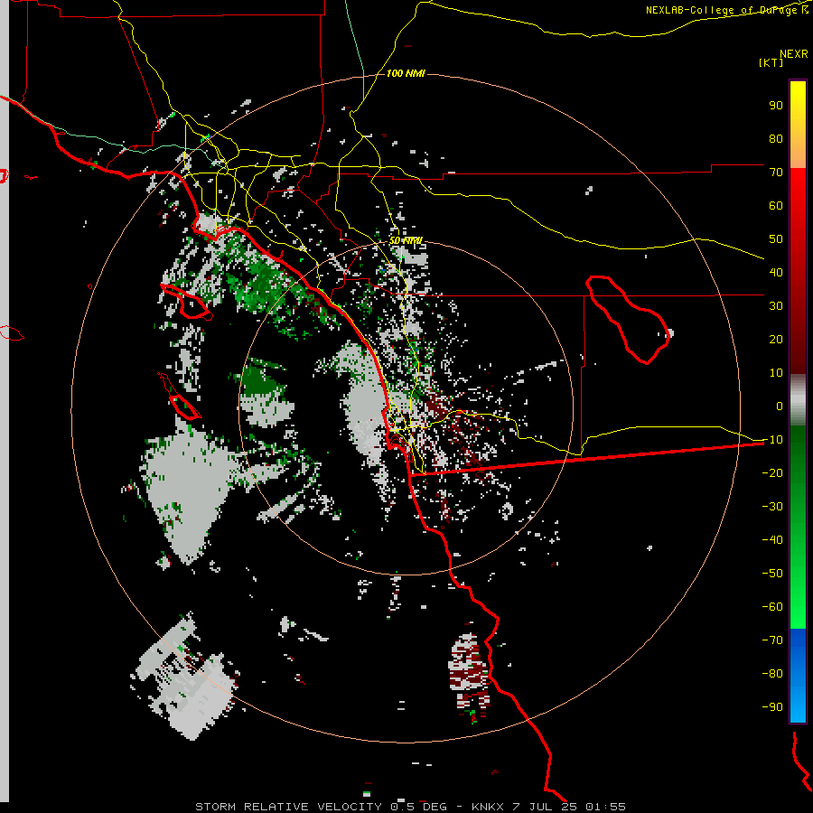Pick the bright green segment of the color bar
This screenshot has width=813, height=813.
pyautogui.click(x=798, y=596)
